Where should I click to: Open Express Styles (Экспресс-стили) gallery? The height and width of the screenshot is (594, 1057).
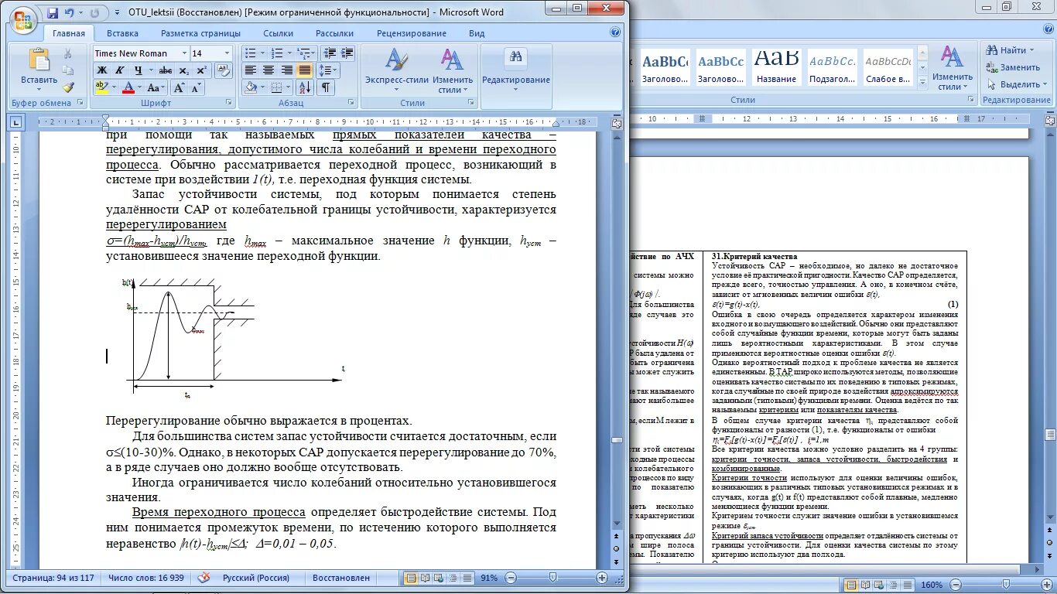click(396, 70)
